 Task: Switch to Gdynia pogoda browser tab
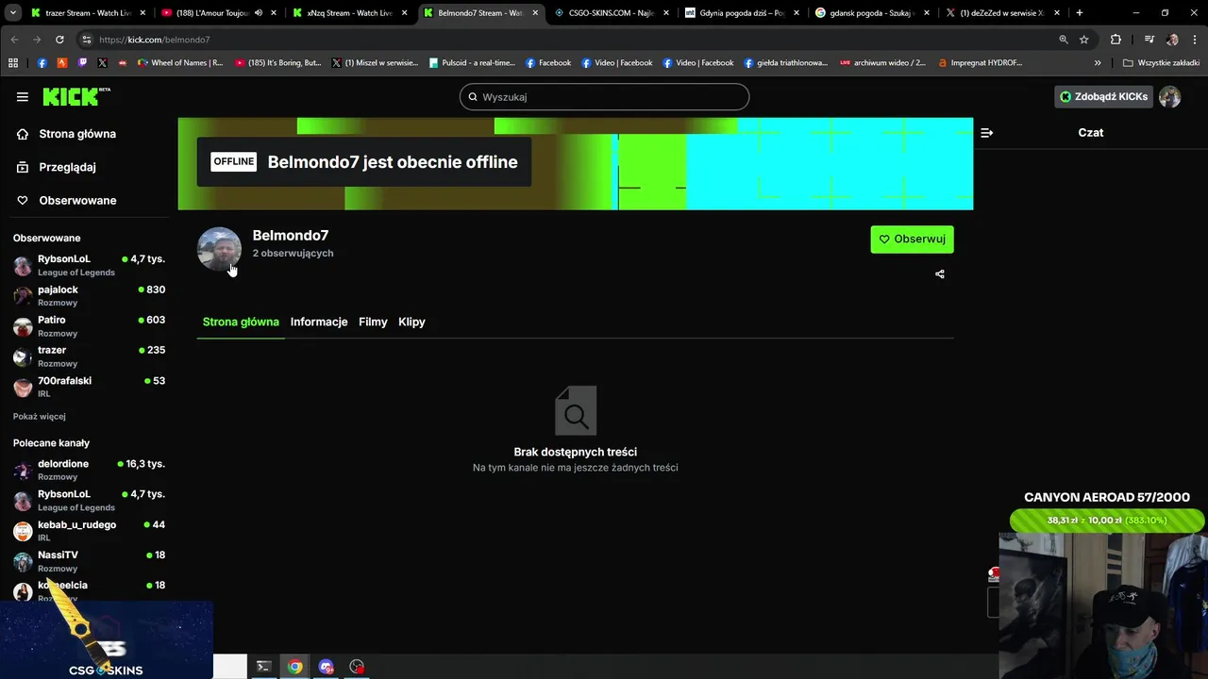(742, 13)
